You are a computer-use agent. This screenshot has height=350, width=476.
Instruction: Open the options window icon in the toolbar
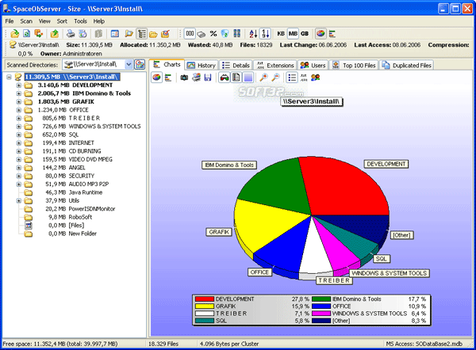[115, 33]
